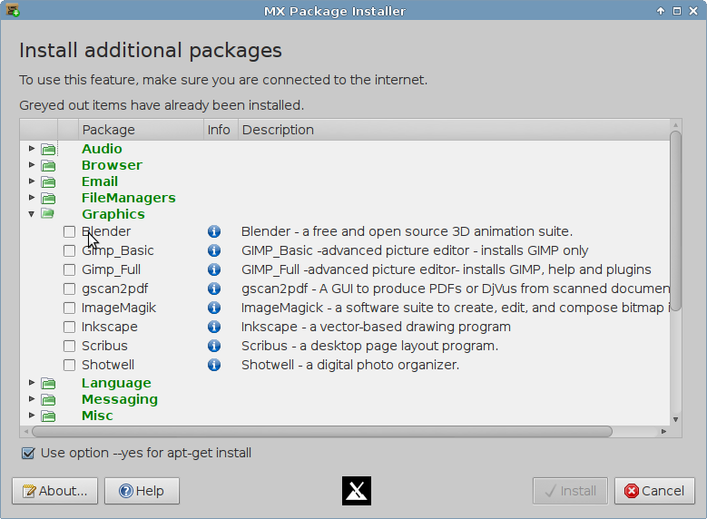The image size is (707, 519).
Task: Select the Shotwell description text
Action: tap(350, 365)
